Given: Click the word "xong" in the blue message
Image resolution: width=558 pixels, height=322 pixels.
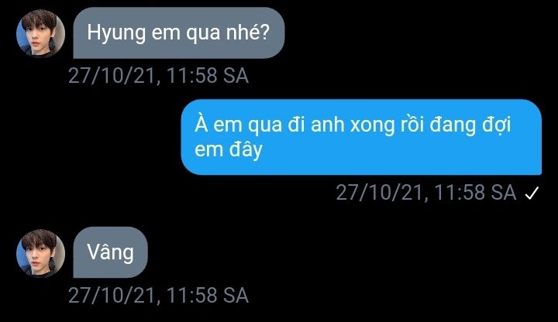Looking at the screenshot, I should (373, 125).
